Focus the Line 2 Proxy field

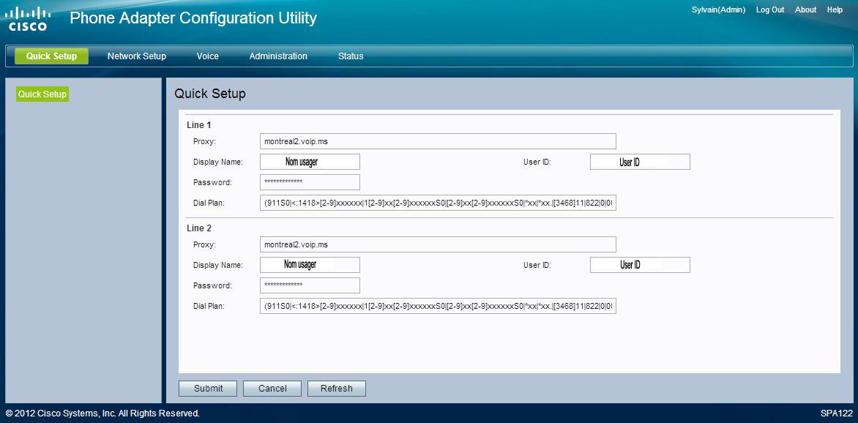click(x=438, y=244)
